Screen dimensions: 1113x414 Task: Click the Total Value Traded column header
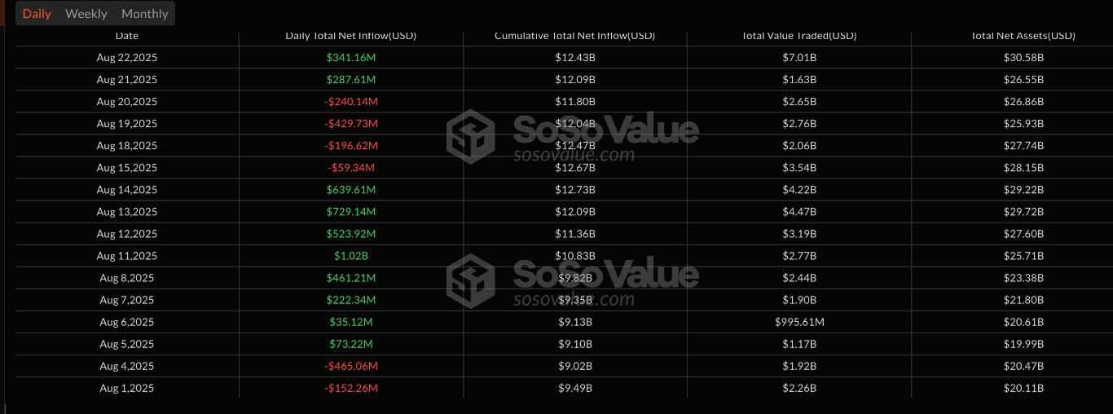click(799, 36)
